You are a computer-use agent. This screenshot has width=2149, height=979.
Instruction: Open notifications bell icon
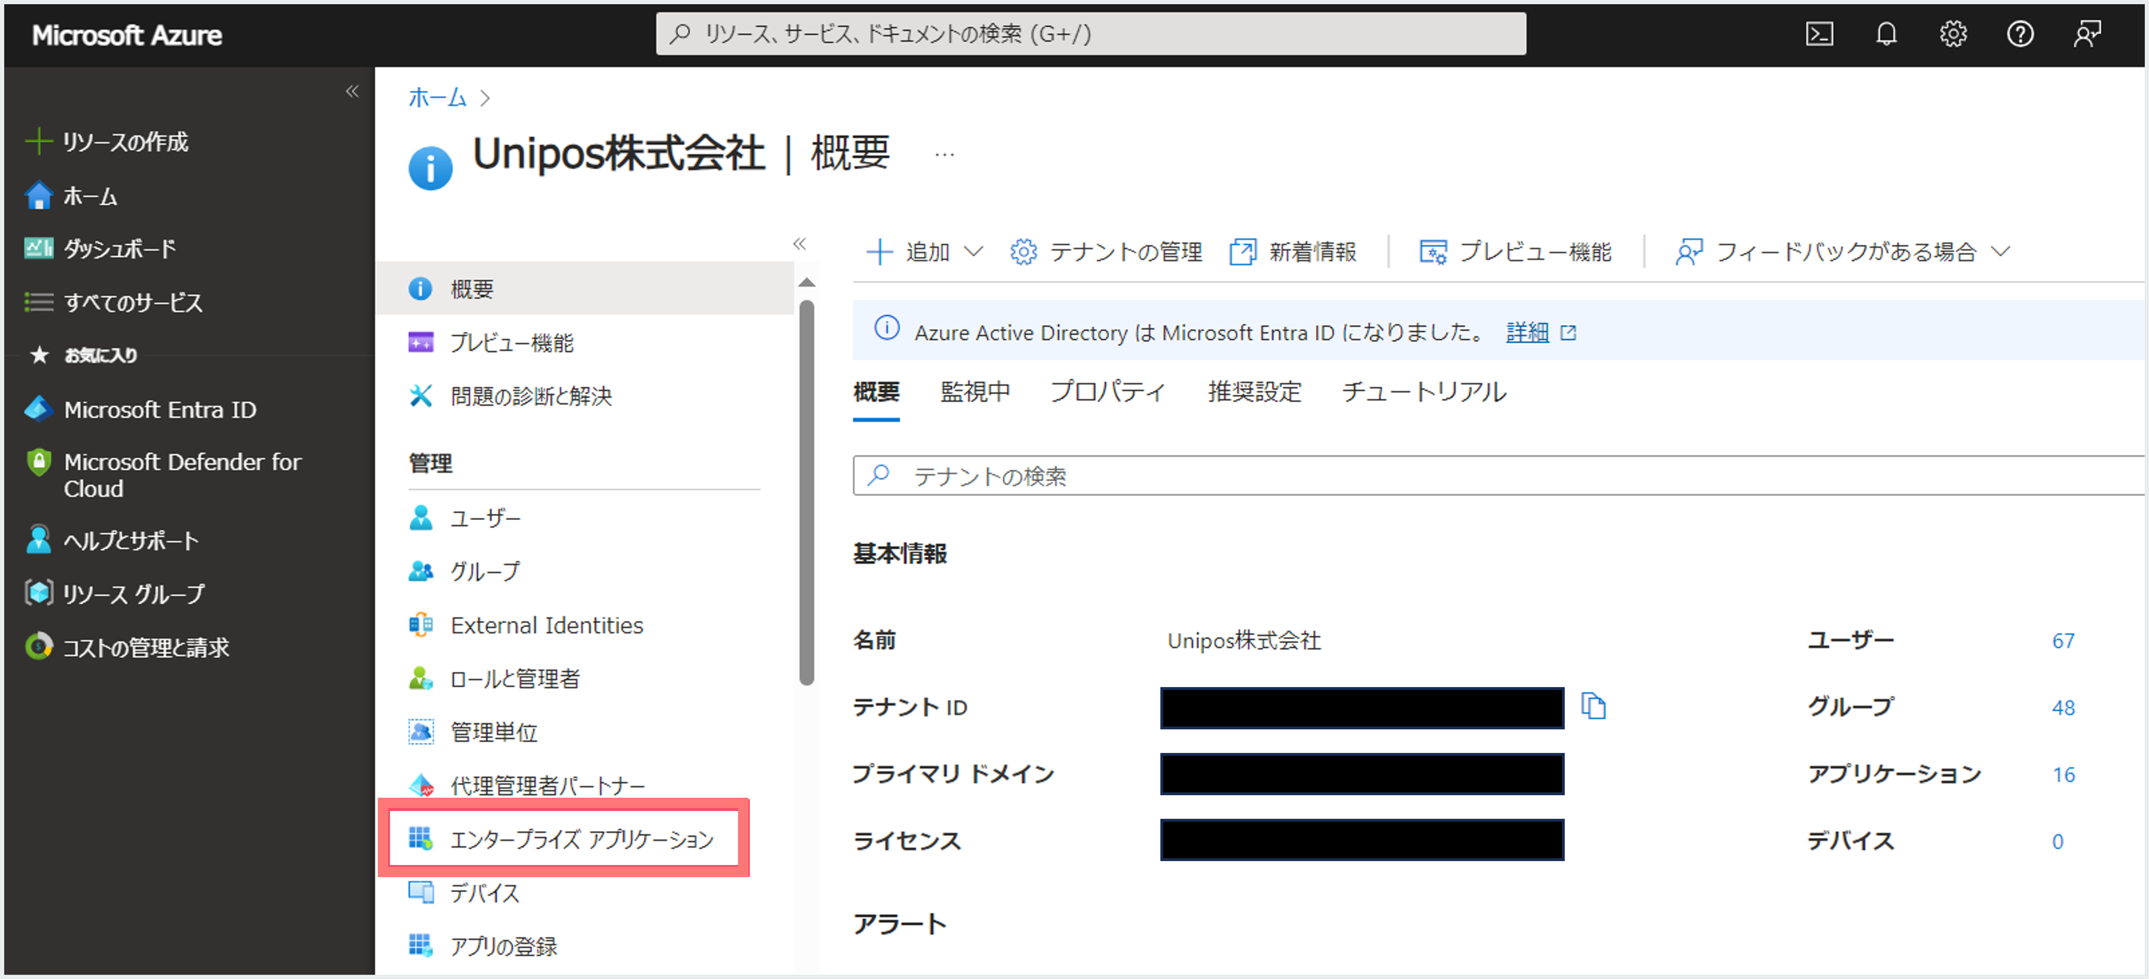(1886, 34)
